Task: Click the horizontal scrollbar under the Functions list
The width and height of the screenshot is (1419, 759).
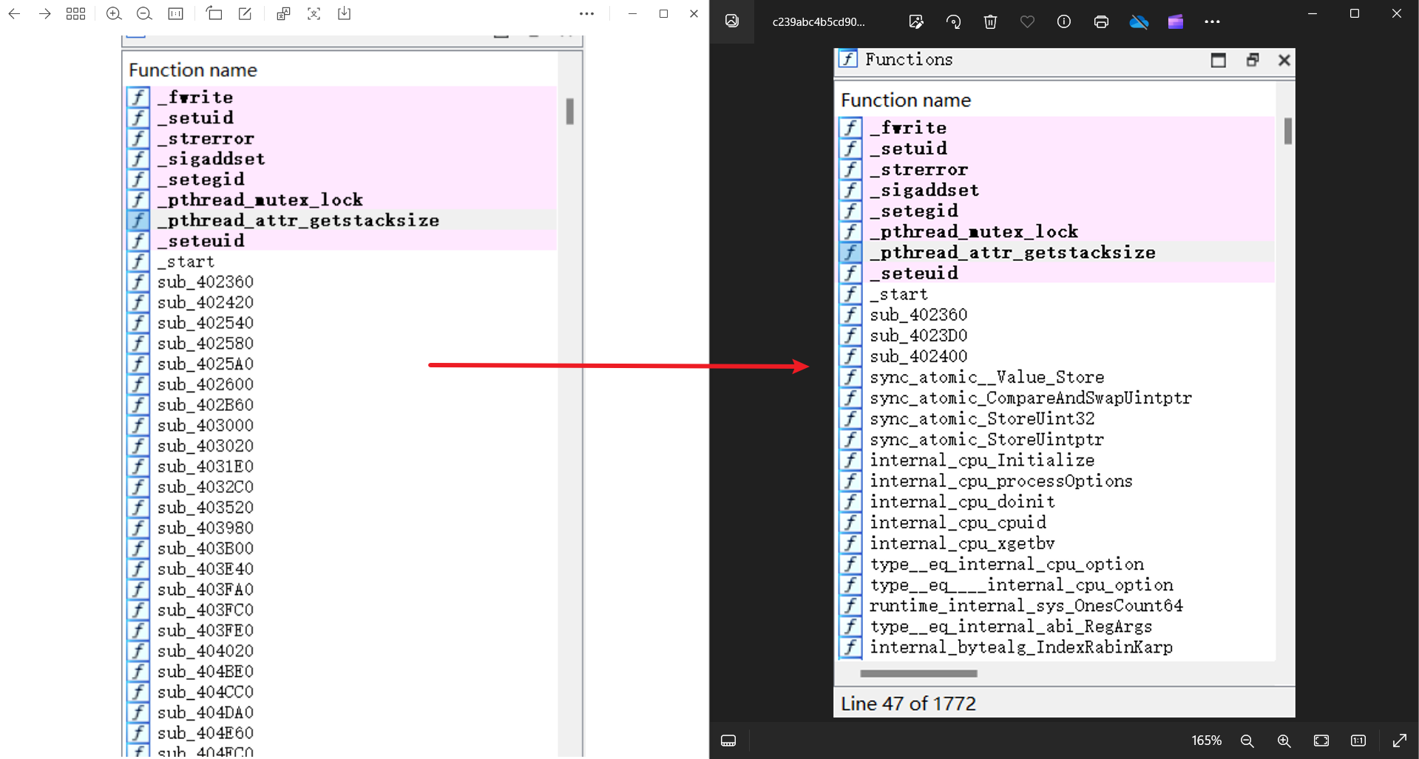Action: point(918,673)
